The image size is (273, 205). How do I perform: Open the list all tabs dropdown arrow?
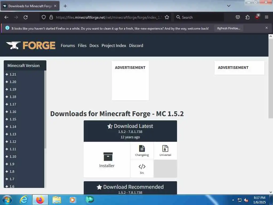pos(229,6)
